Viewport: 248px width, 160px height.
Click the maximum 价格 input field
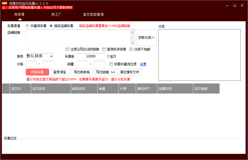click(x=48, y=64)
